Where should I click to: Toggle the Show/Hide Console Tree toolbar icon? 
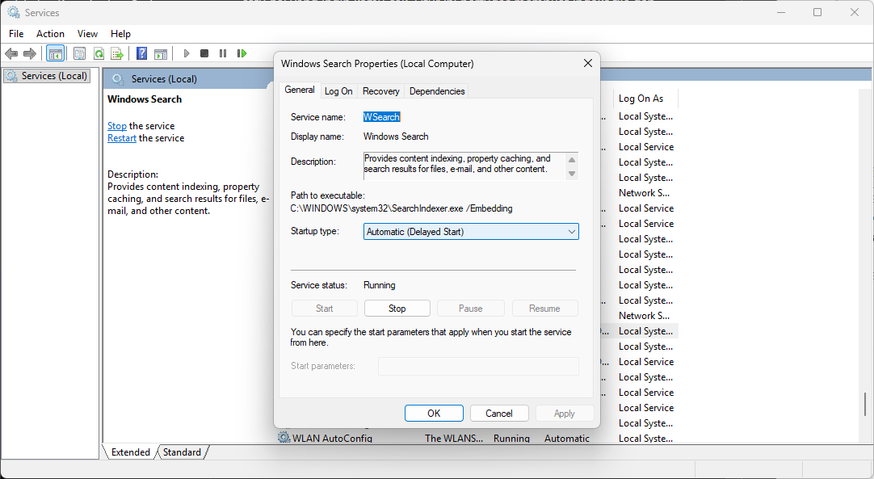click(x=55, y=53)
